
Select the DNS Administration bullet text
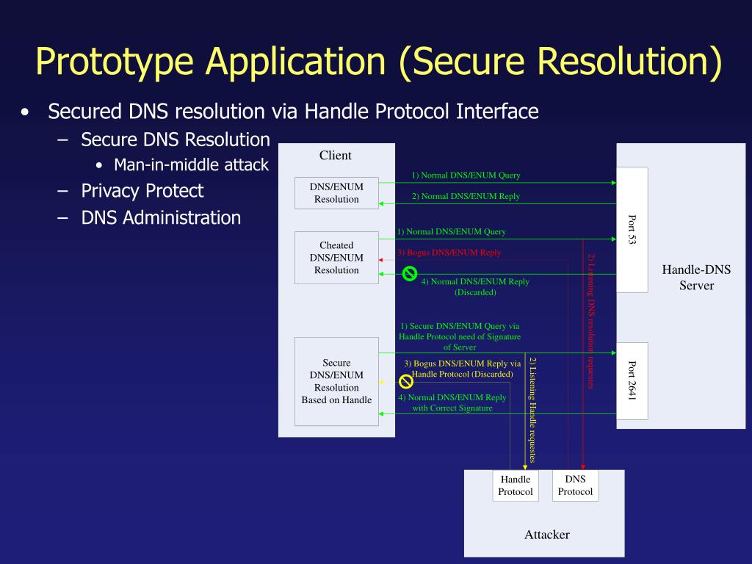tap(161, 218)
